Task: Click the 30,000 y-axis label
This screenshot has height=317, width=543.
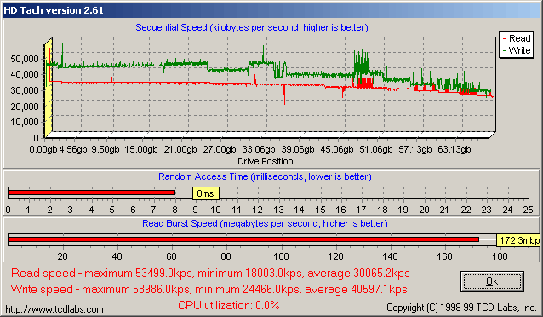Action: pyautogui.click(x=24, y=90)
